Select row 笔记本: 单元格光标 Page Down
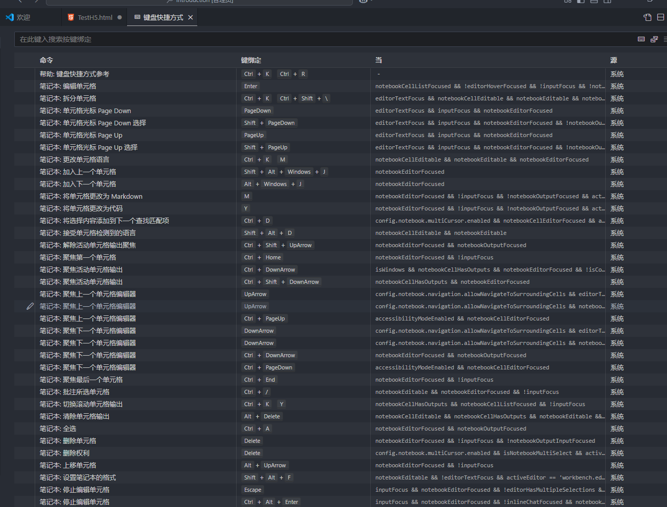 (x=341, y=111)
